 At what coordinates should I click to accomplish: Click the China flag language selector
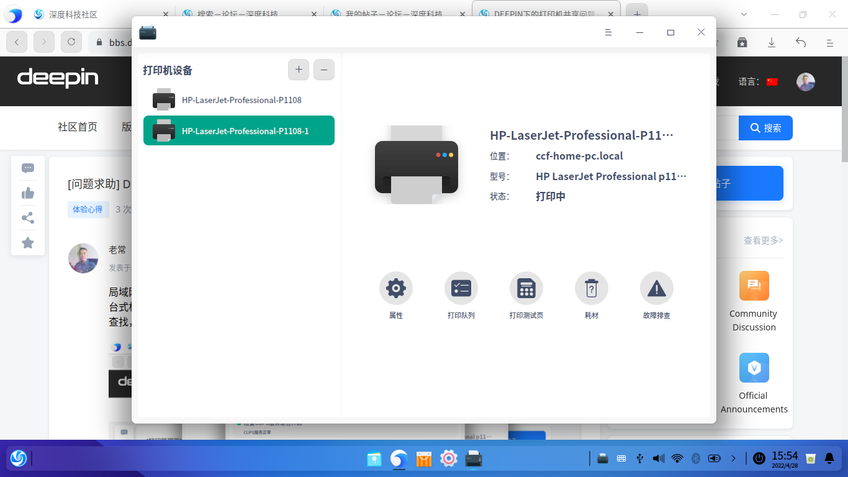coord(772,81)
